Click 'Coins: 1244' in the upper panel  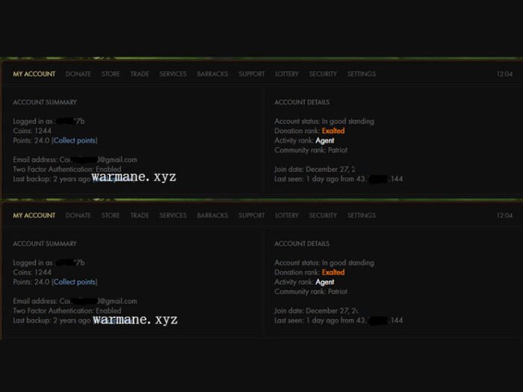pyautogui.click(x=32, y=131)
